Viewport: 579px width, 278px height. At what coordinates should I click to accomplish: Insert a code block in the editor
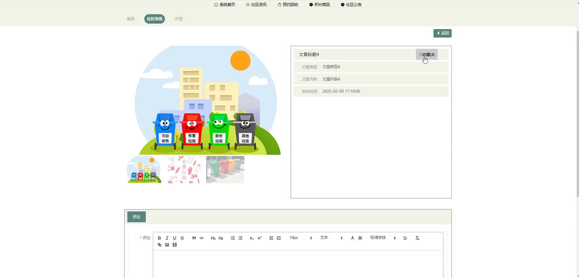202,238
